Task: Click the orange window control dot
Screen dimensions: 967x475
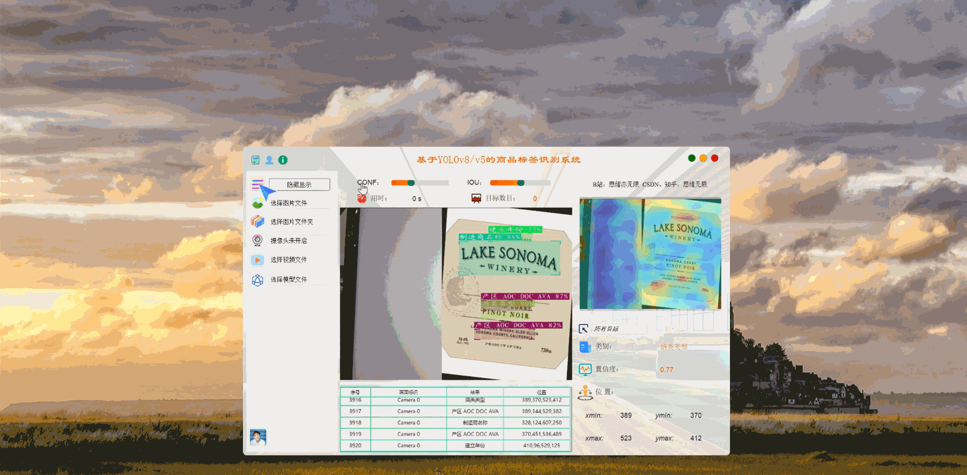Action: click(703, 158)
